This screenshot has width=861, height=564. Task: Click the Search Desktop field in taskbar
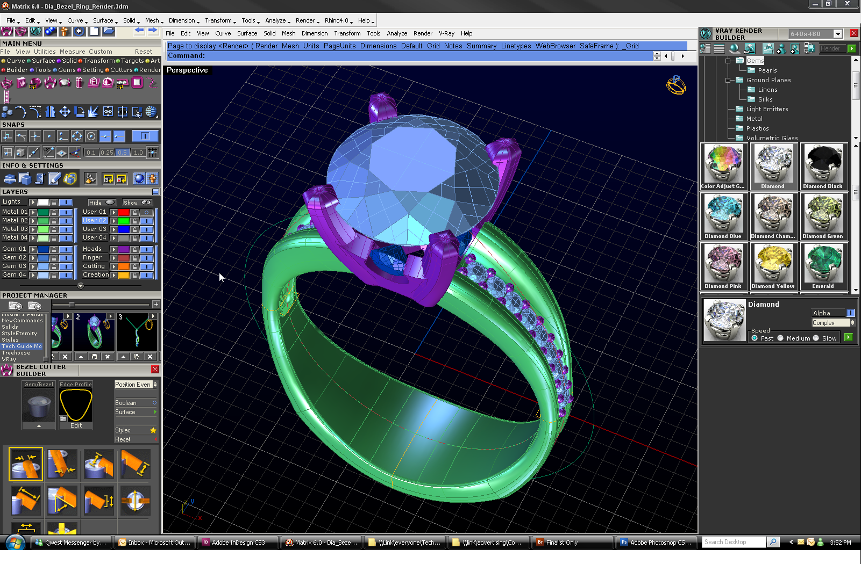734,542
